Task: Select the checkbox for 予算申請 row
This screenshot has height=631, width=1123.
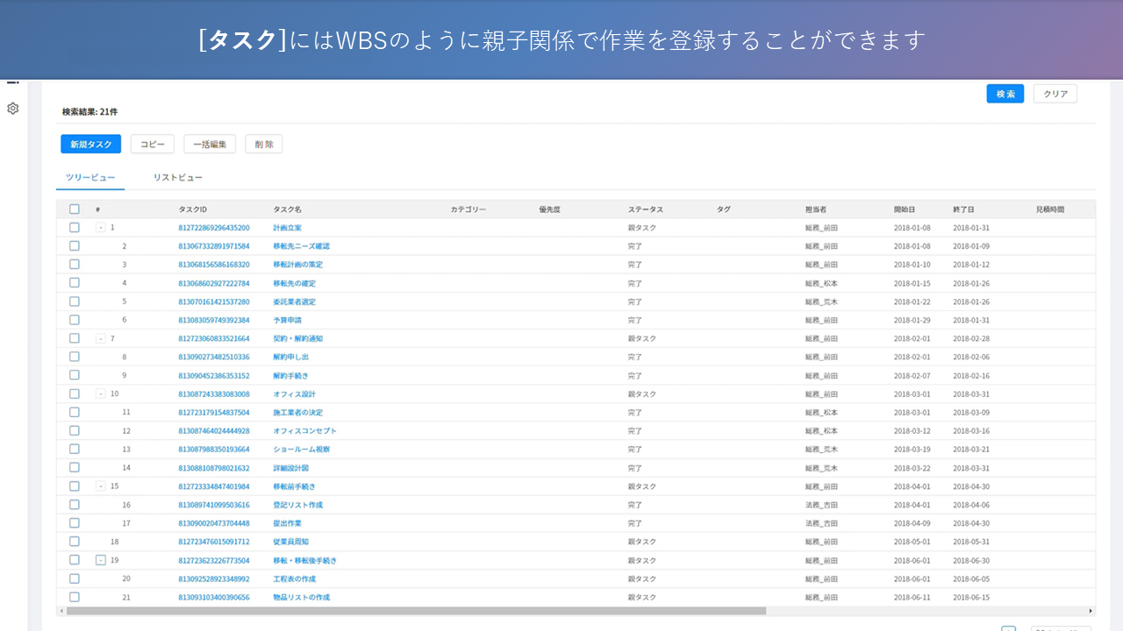Action: point(75,320)
